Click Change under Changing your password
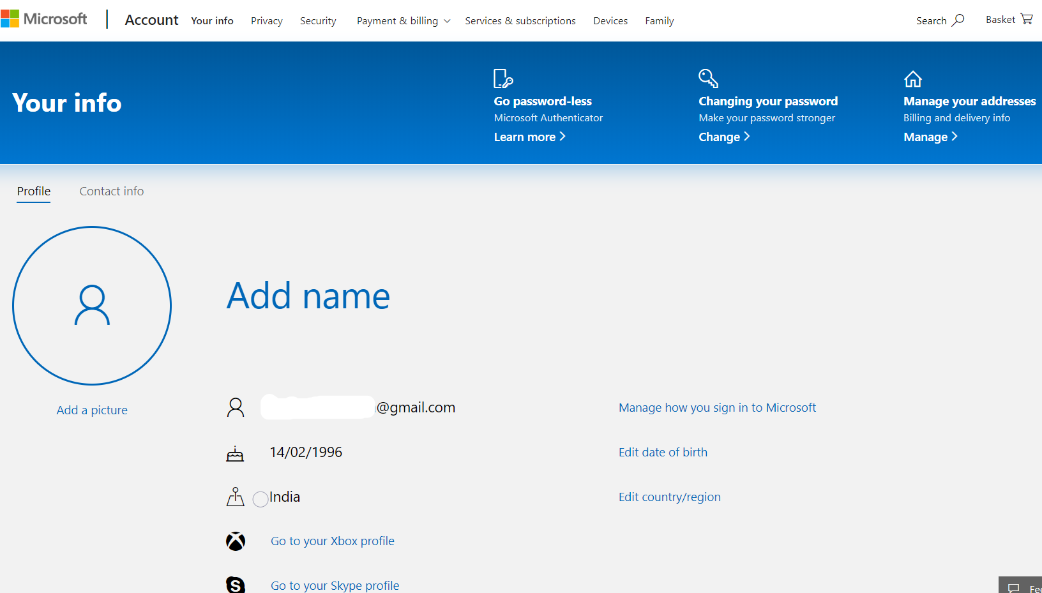 click(724, 137)
